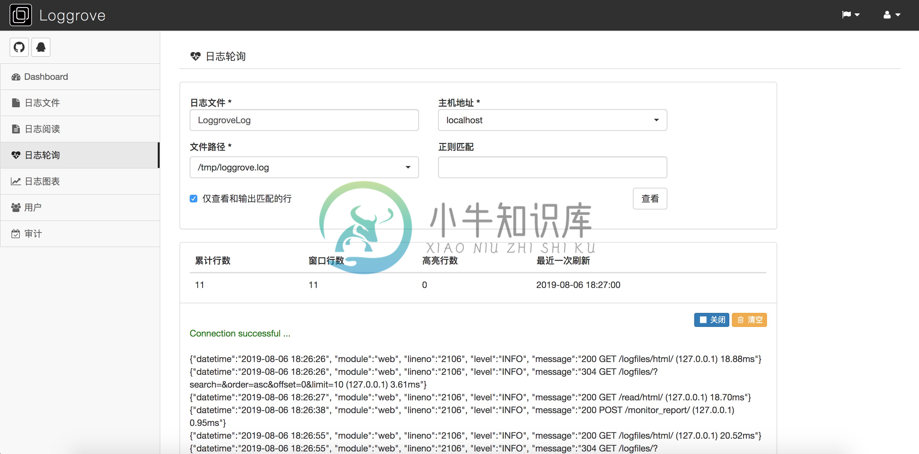The image size is (919, 454).
Task: Click the Loggrove logo icon
Action: point(21,15)
